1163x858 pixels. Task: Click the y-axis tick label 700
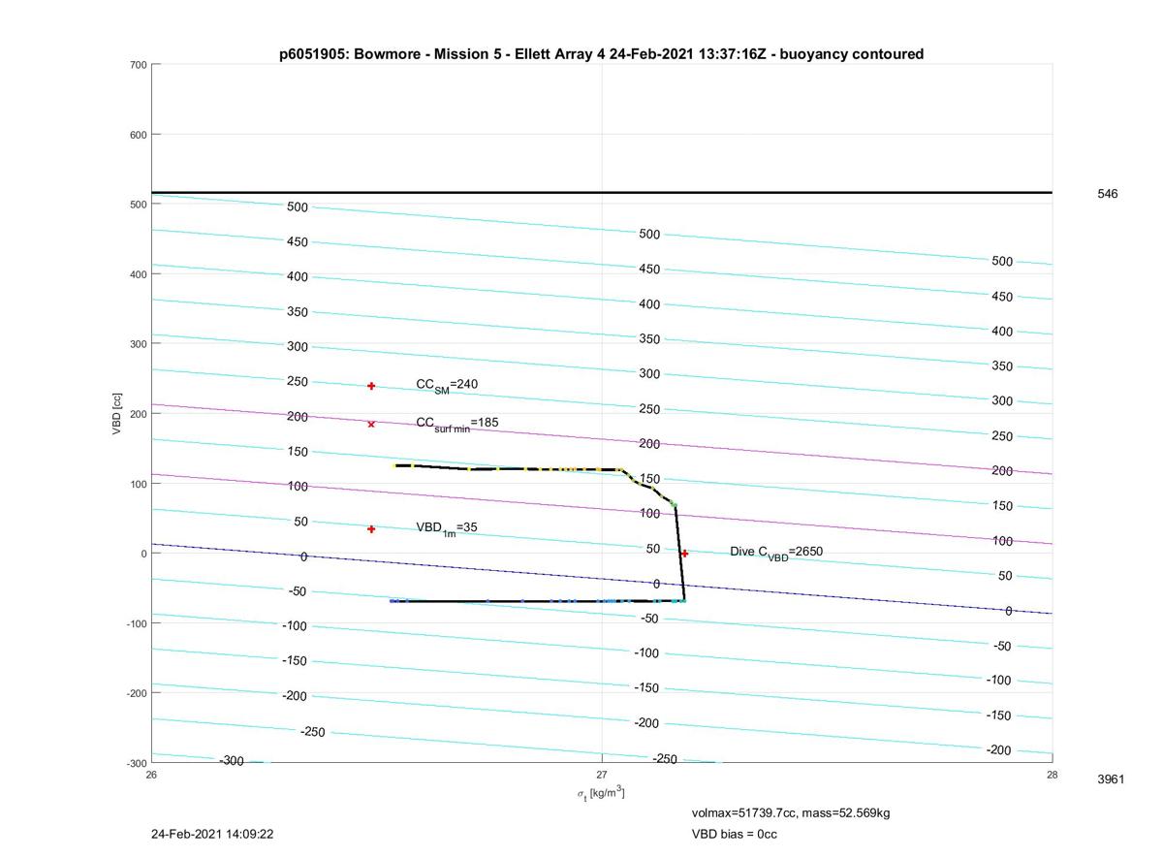pyautogui.click(x=137, y=65)
